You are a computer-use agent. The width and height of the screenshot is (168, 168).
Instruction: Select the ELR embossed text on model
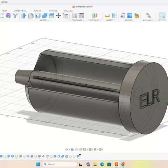(x=150, y=99)
